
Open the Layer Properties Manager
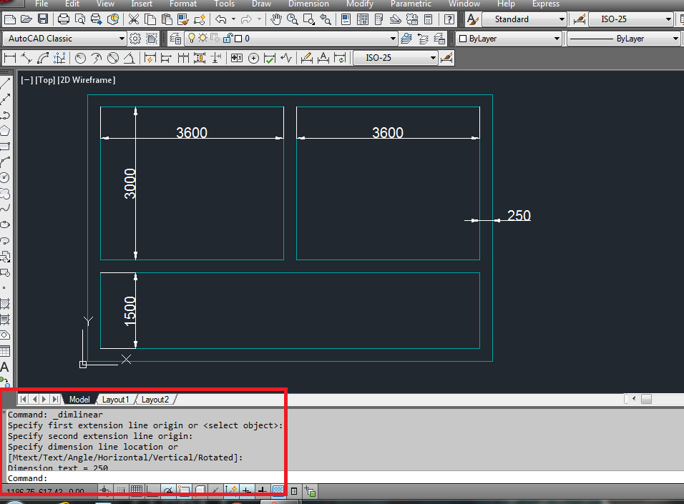(x=176, y=38)
